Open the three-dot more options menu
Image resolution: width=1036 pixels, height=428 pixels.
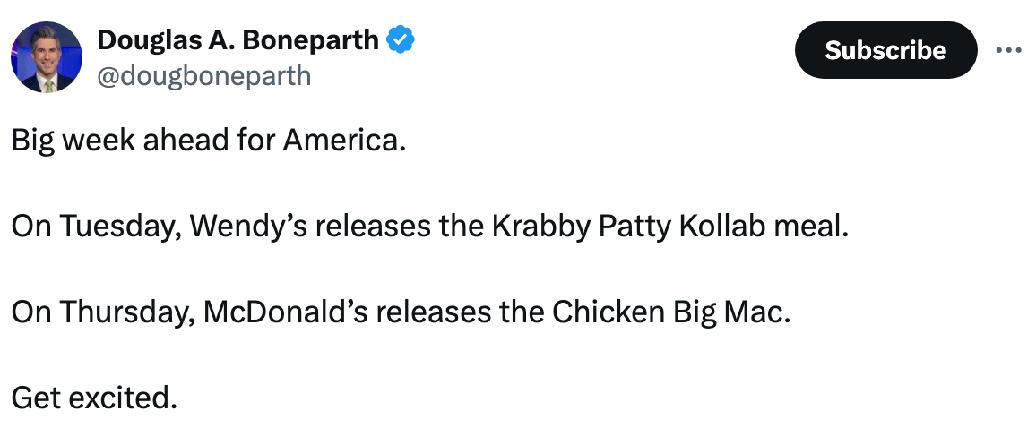(1009, 50)
